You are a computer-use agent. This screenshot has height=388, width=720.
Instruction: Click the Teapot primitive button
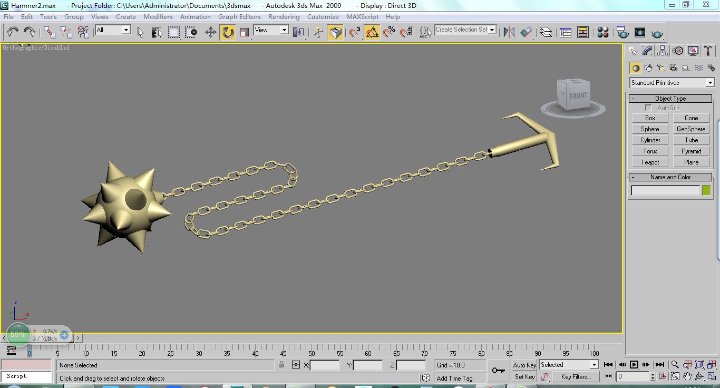pyautogui.click(x=650, y=162)
